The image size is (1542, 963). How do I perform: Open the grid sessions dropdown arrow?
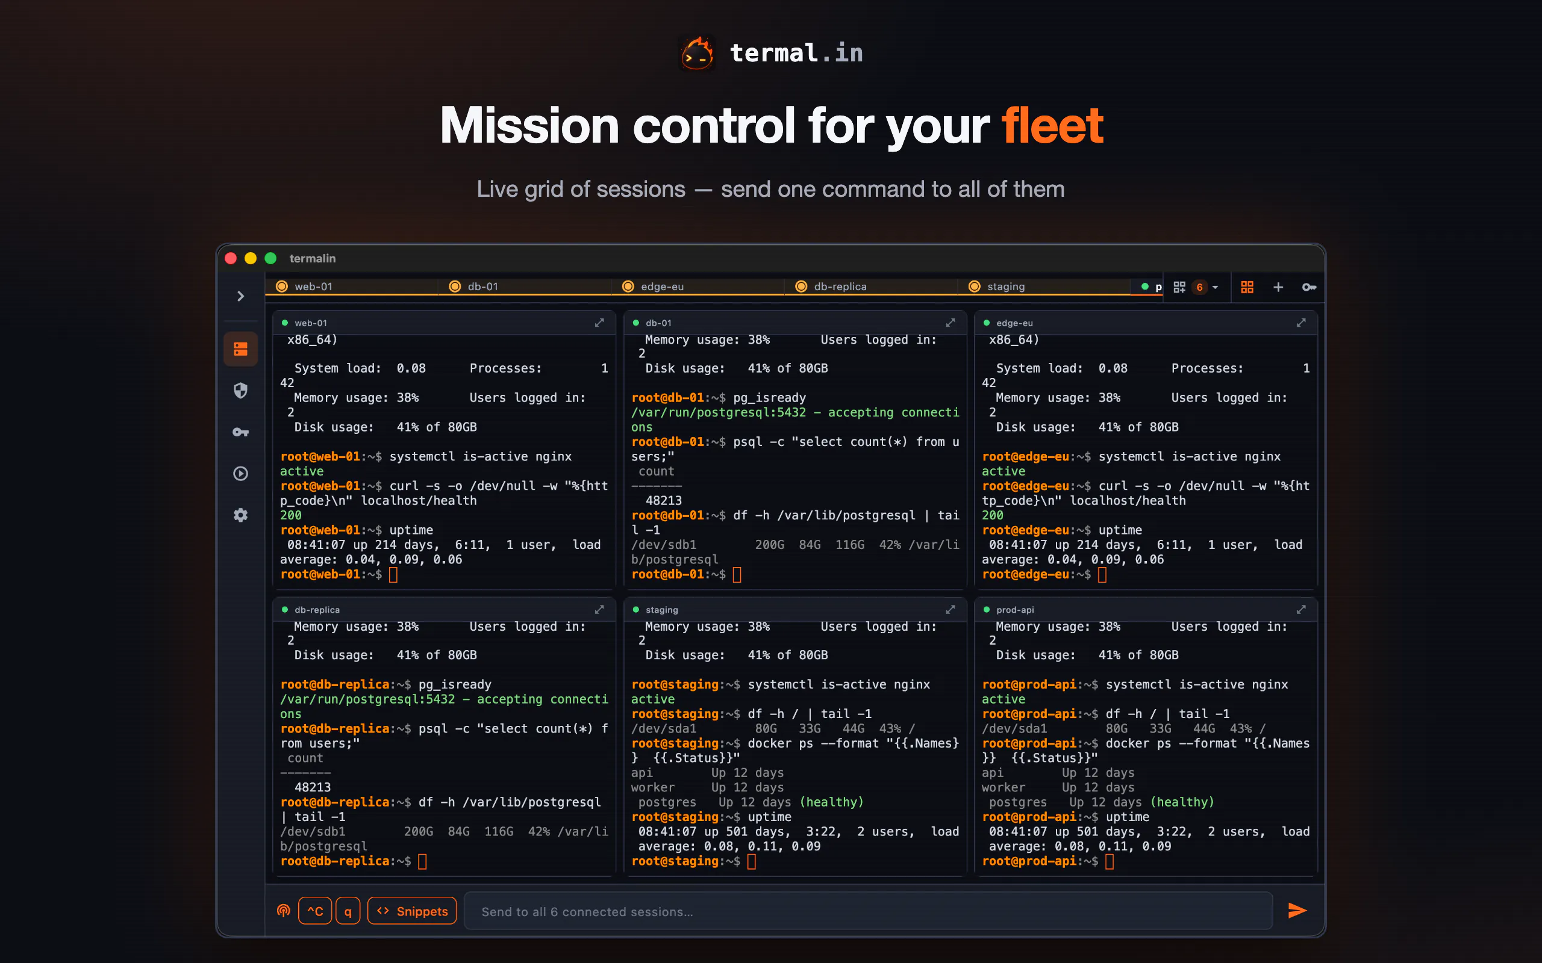(1215, 287)
